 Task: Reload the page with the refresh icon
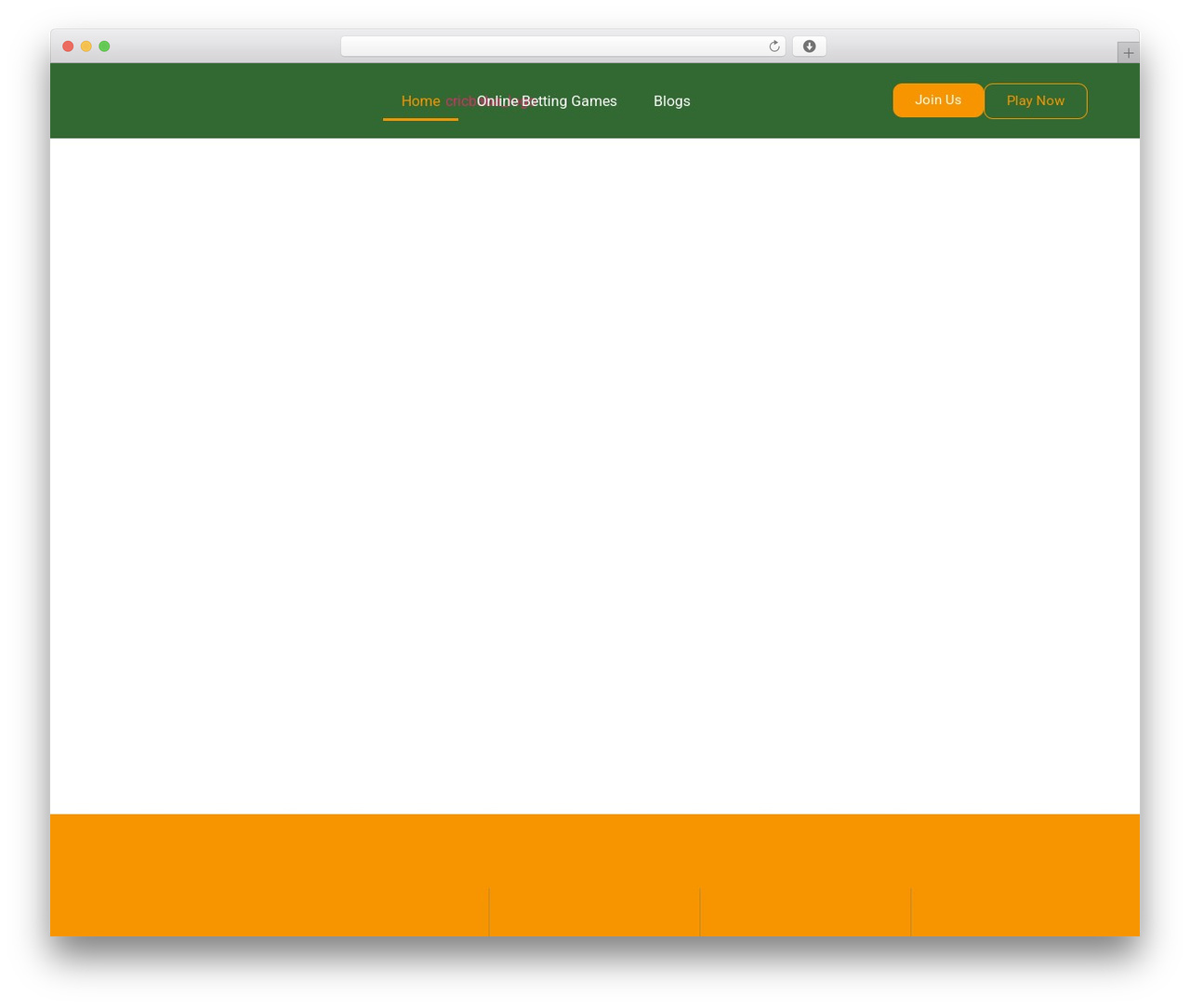pyautogui.click(x=774, y=46)
